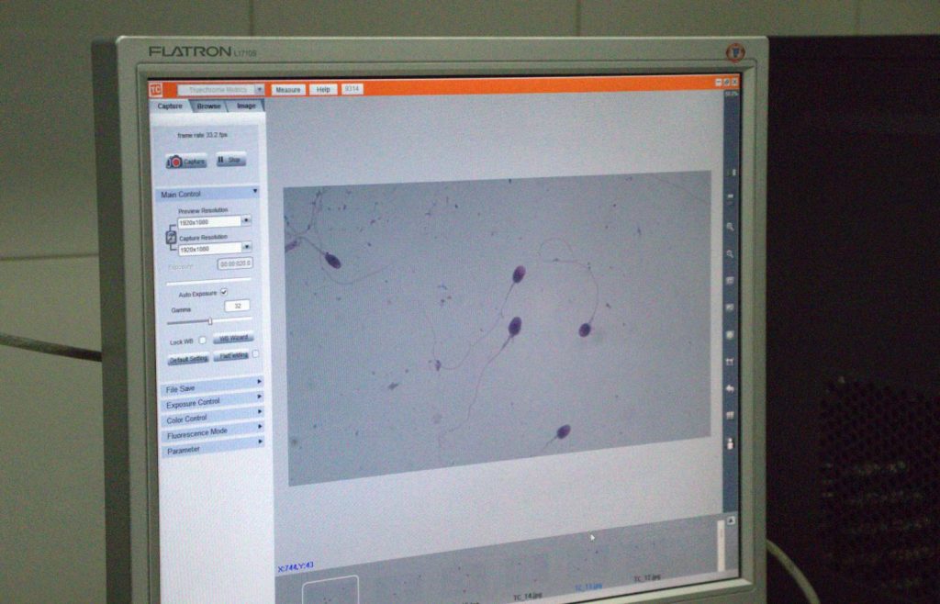Click the exposure time input field

[x=235, y=263]
